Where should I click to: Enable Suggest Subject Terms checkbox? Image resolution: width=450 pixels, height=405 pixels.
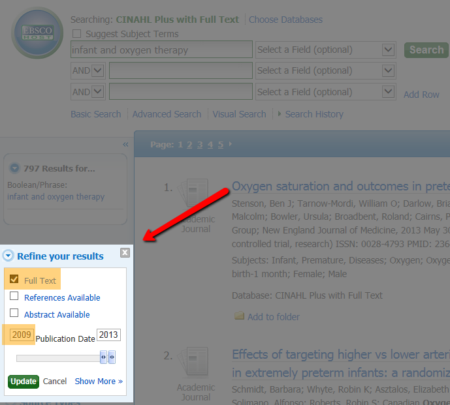76,33
